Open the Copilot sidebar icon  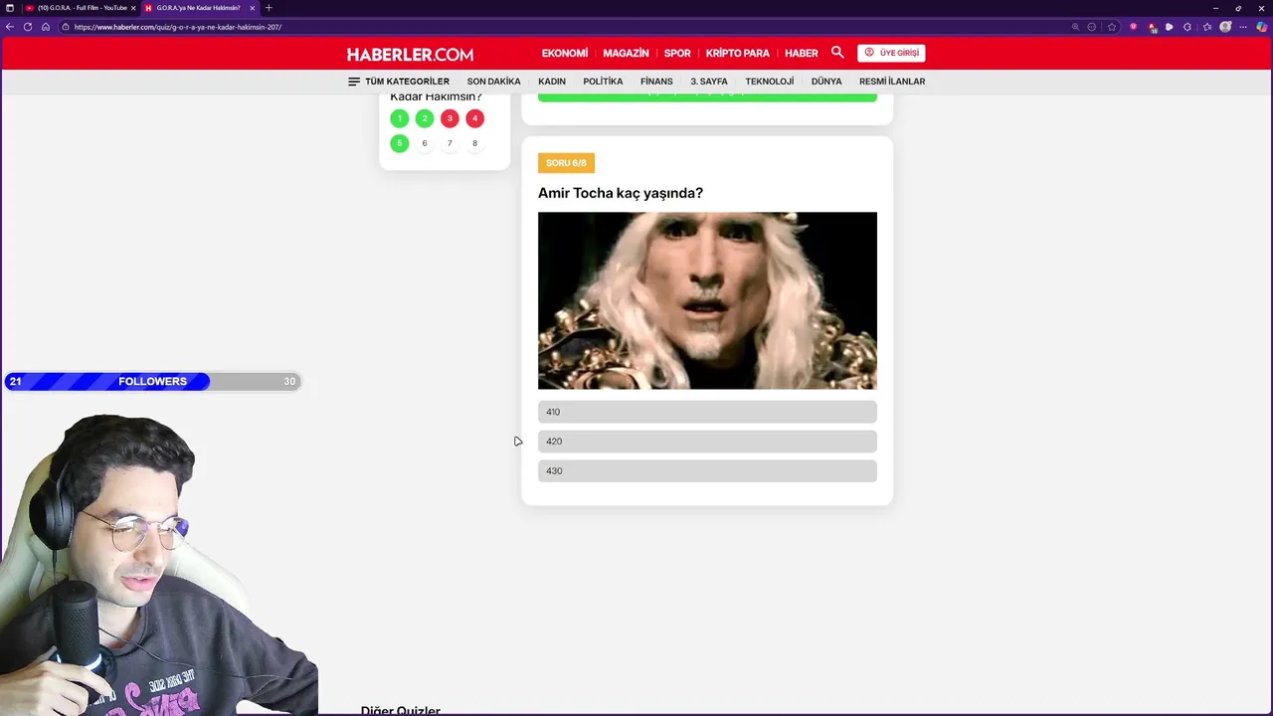pyautogui.click(x=1262, y=27)
